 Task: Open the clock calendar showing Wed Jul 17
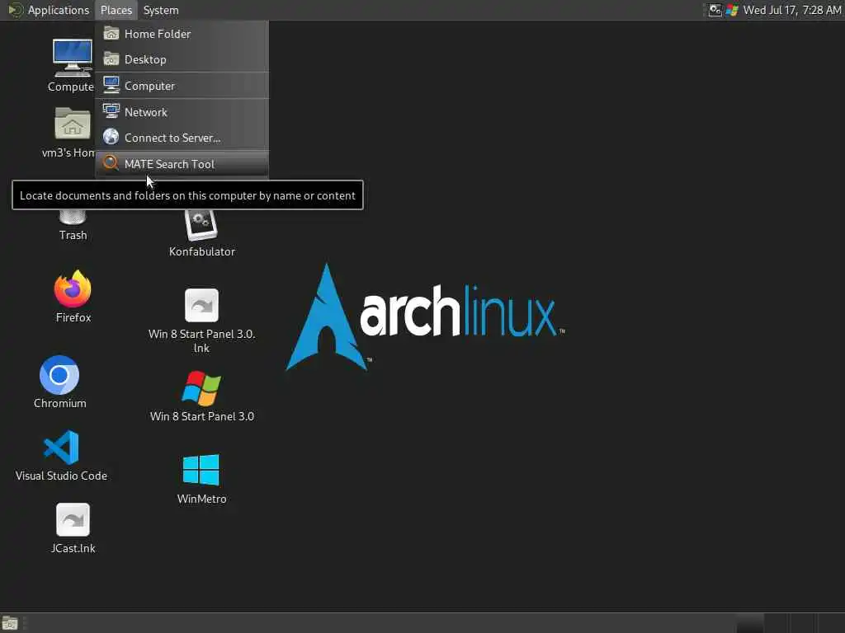pyautogui.click(x=791, y=10)
